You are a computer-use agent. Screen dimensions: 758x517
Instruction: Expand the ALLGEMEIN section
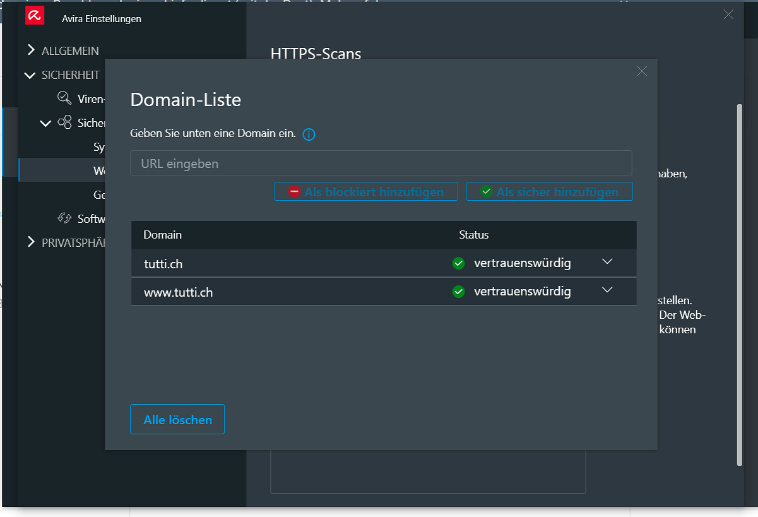click(x=31, y=50)
